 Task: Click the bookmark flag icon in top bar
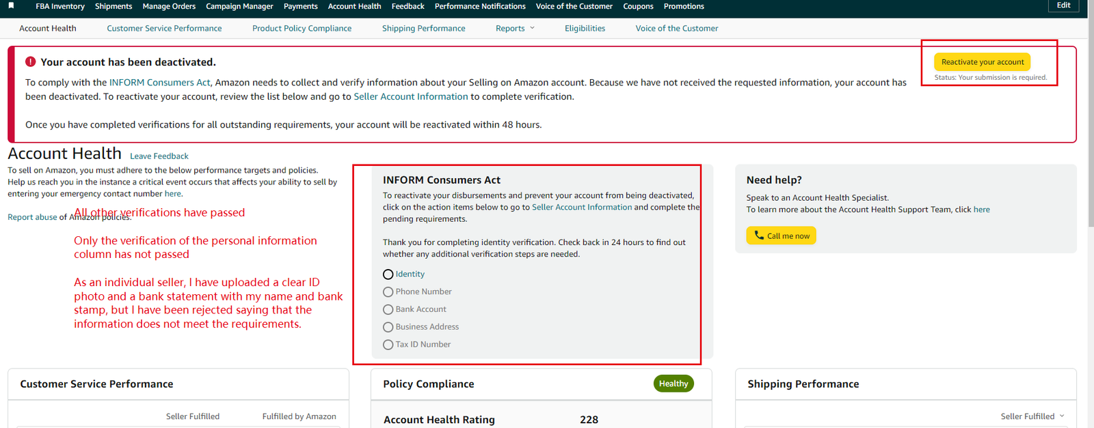11,5
